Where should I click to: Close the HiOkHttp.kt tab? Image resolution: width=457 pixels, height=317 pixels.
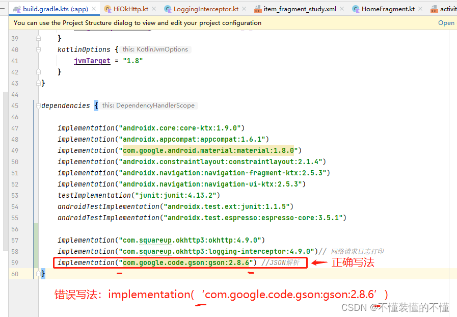154,9
